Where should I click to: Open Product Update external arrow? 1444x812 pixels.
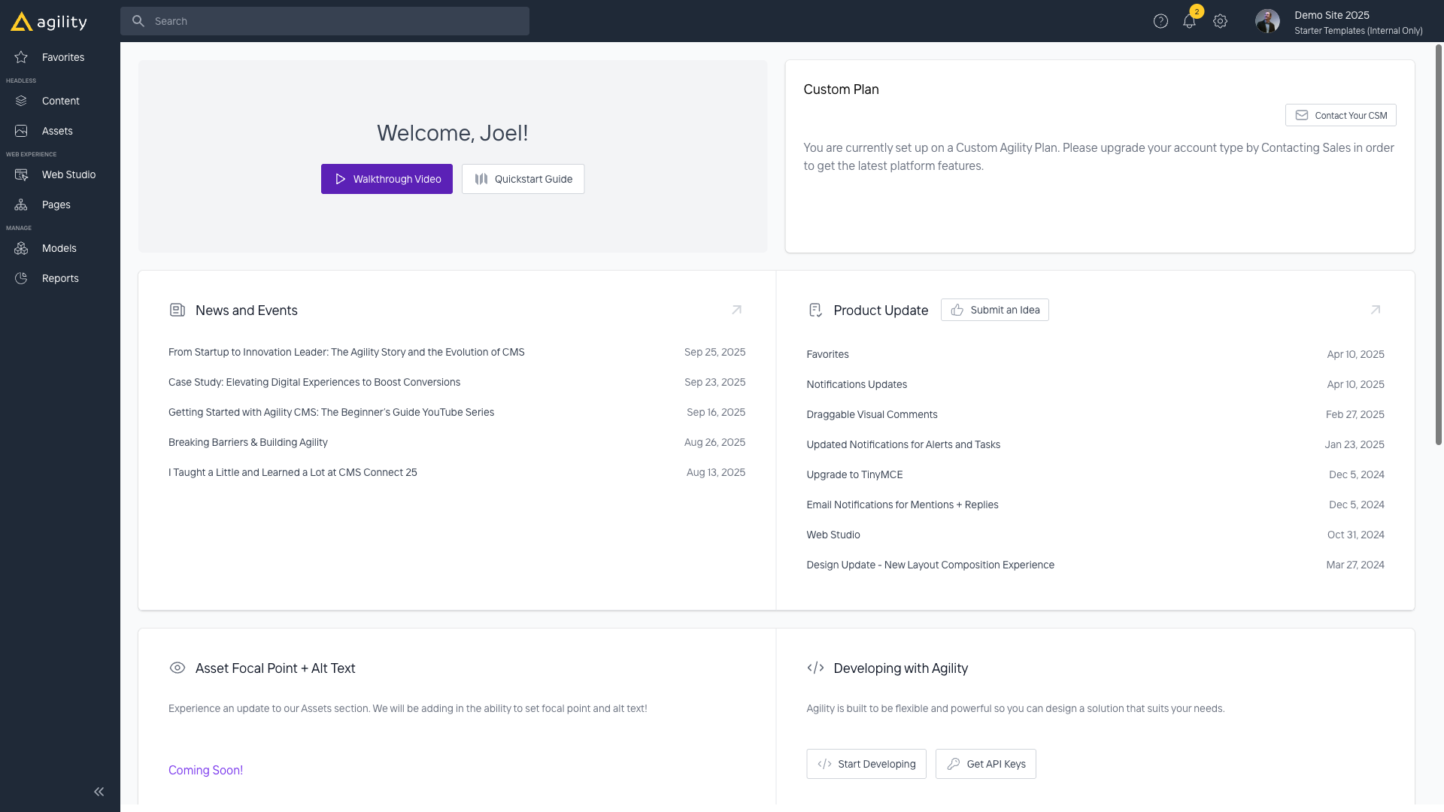coord(1375,310)
